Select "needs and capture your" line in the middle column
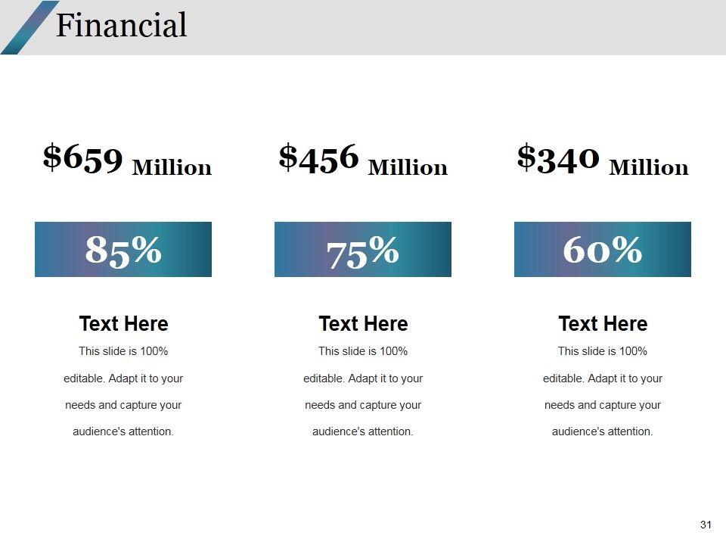This screenshot has height=545, width=726. (363, 405)
